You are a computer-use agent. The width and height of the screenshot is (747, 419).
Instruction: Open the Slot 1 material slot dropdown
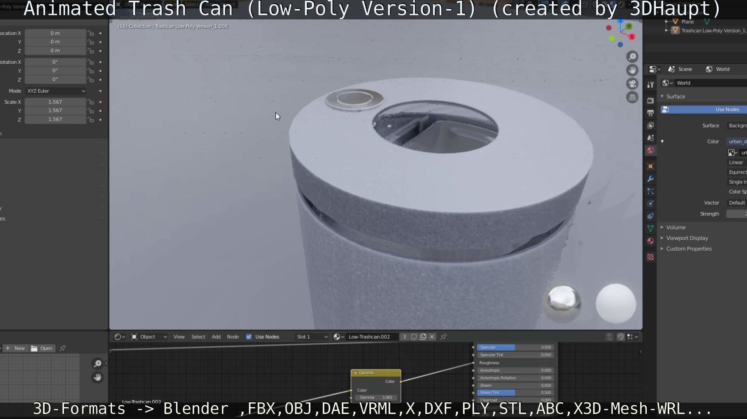pyautogui.click(x=312, y=337)
